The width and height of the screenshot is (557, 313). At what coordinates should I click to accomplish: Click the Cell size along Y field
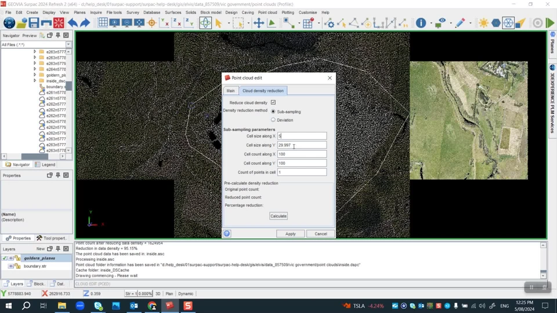pyautogui.click(x=302, y=145)
